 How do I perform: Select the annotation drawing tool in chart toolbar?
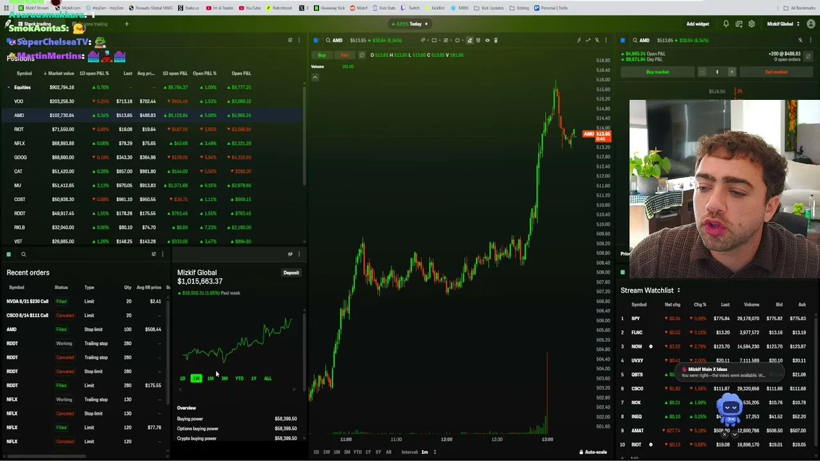pos(423,40)
